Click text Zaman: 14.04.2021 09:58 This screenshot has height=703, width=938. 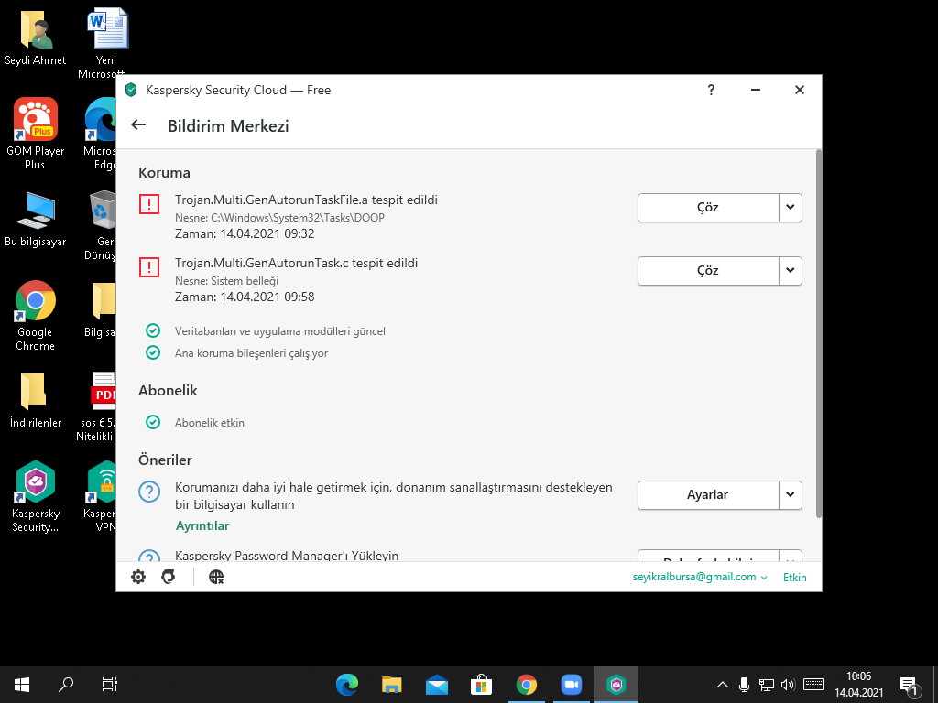pos(245,297)
